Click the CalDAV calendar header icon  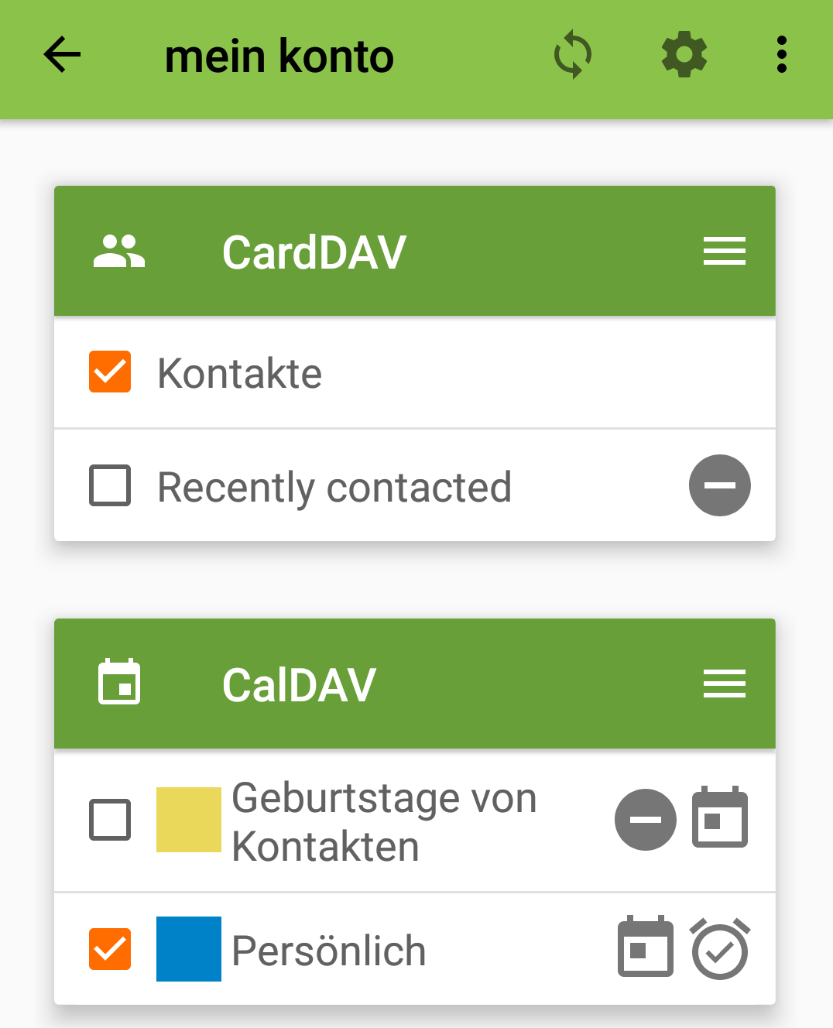click(119, 683)
